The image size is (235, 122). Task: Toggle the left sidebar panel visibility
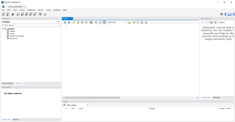[x=226, y=14]
